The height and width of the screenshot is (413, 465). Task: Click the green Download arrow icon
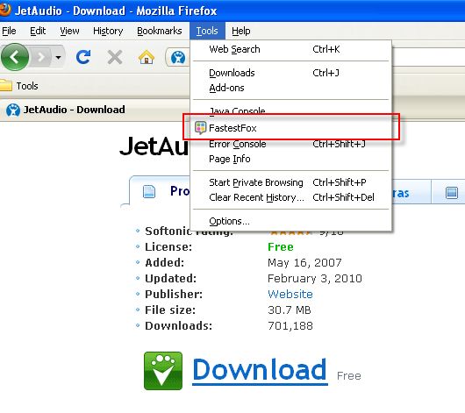(163, 371)
